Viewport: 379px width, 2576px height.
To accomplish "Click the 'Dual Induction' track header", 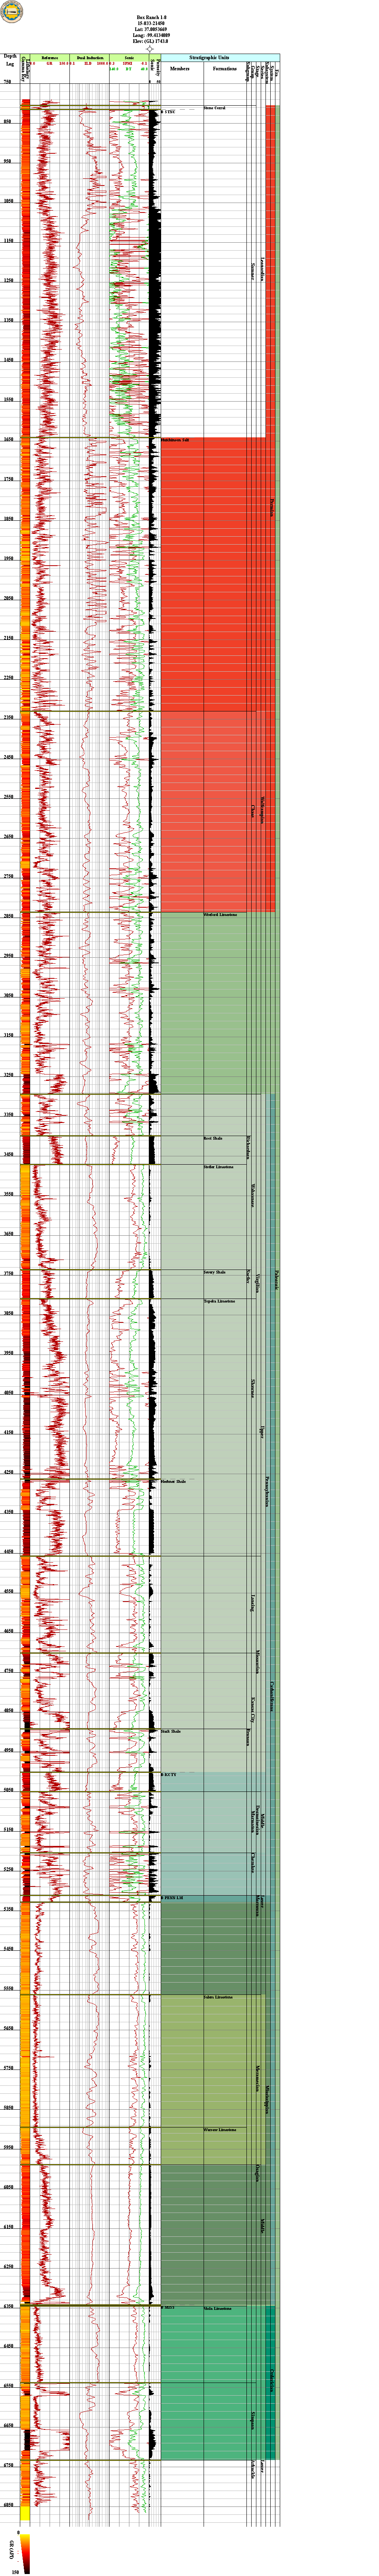I will coord(90,58).
